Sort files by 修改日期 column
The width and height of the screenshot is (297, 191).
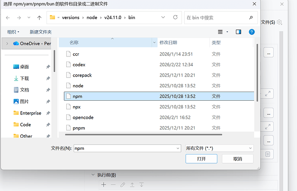[168, 43]
